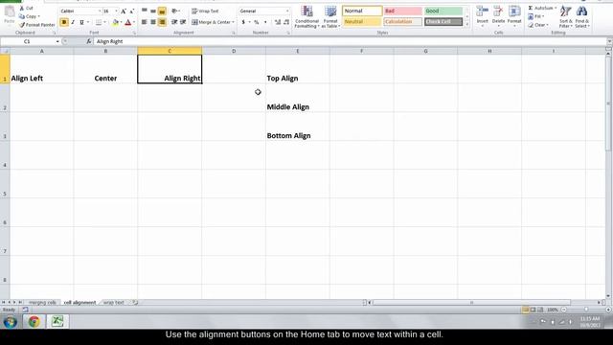Open the Name Box dropdown arrow
613x345 pixels.
coord(57,41)
